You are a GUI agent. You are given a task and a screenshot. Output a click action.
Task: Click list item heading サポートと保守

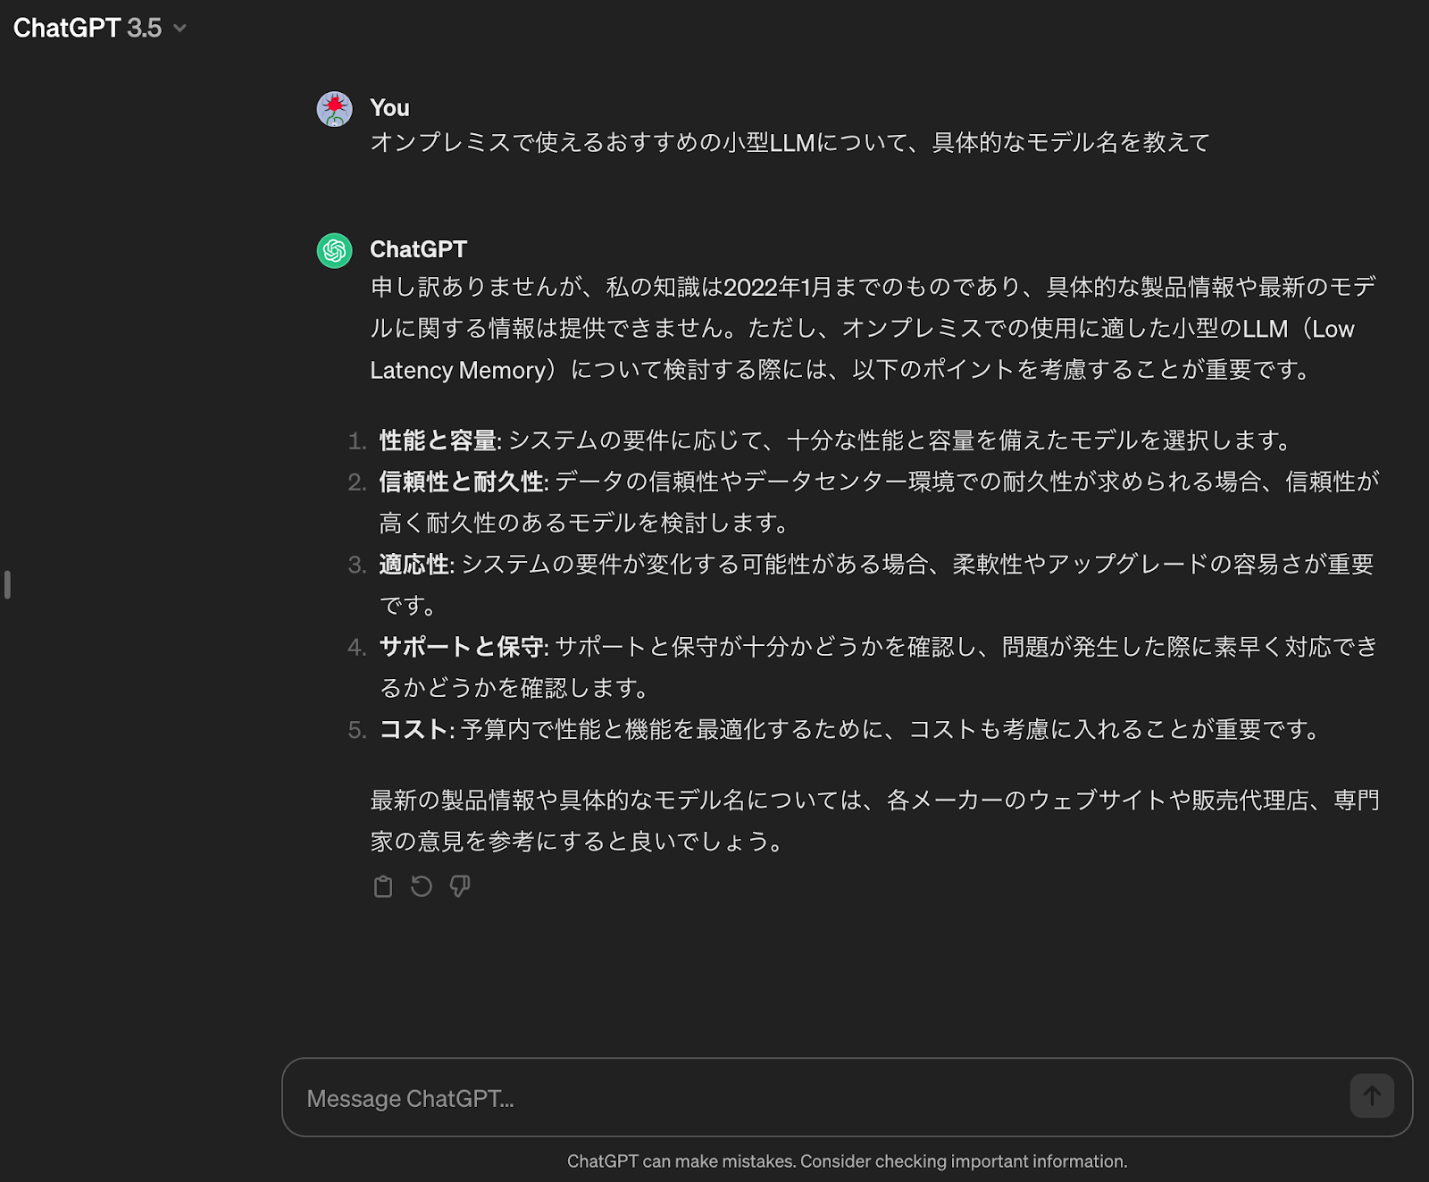[462, 646]
